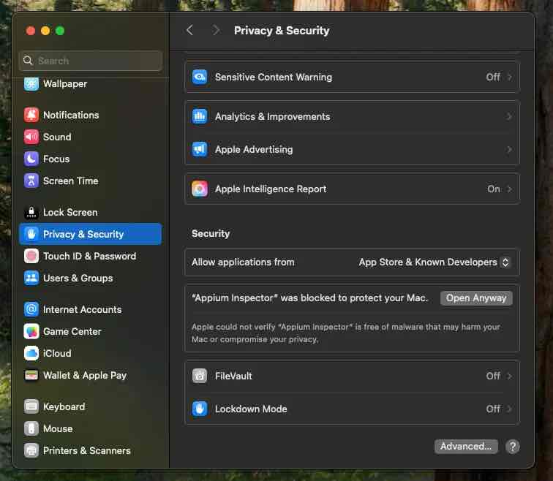Open Touch ID & Password fingerprint icon
This screenshot has height=481, width=553.
tap(31, 256)
